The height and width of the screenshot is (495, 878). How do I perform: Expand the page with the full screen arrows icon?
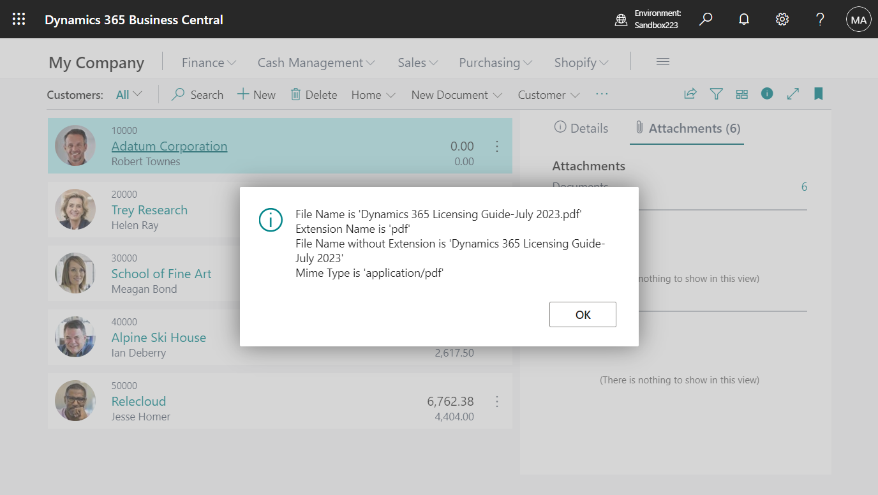[x=792, y=94]
